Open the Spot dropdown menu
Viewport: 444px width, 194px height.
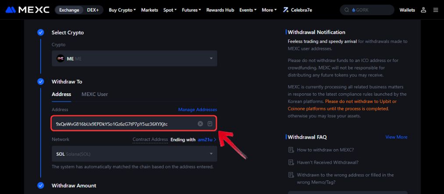[x=170, y=10]
